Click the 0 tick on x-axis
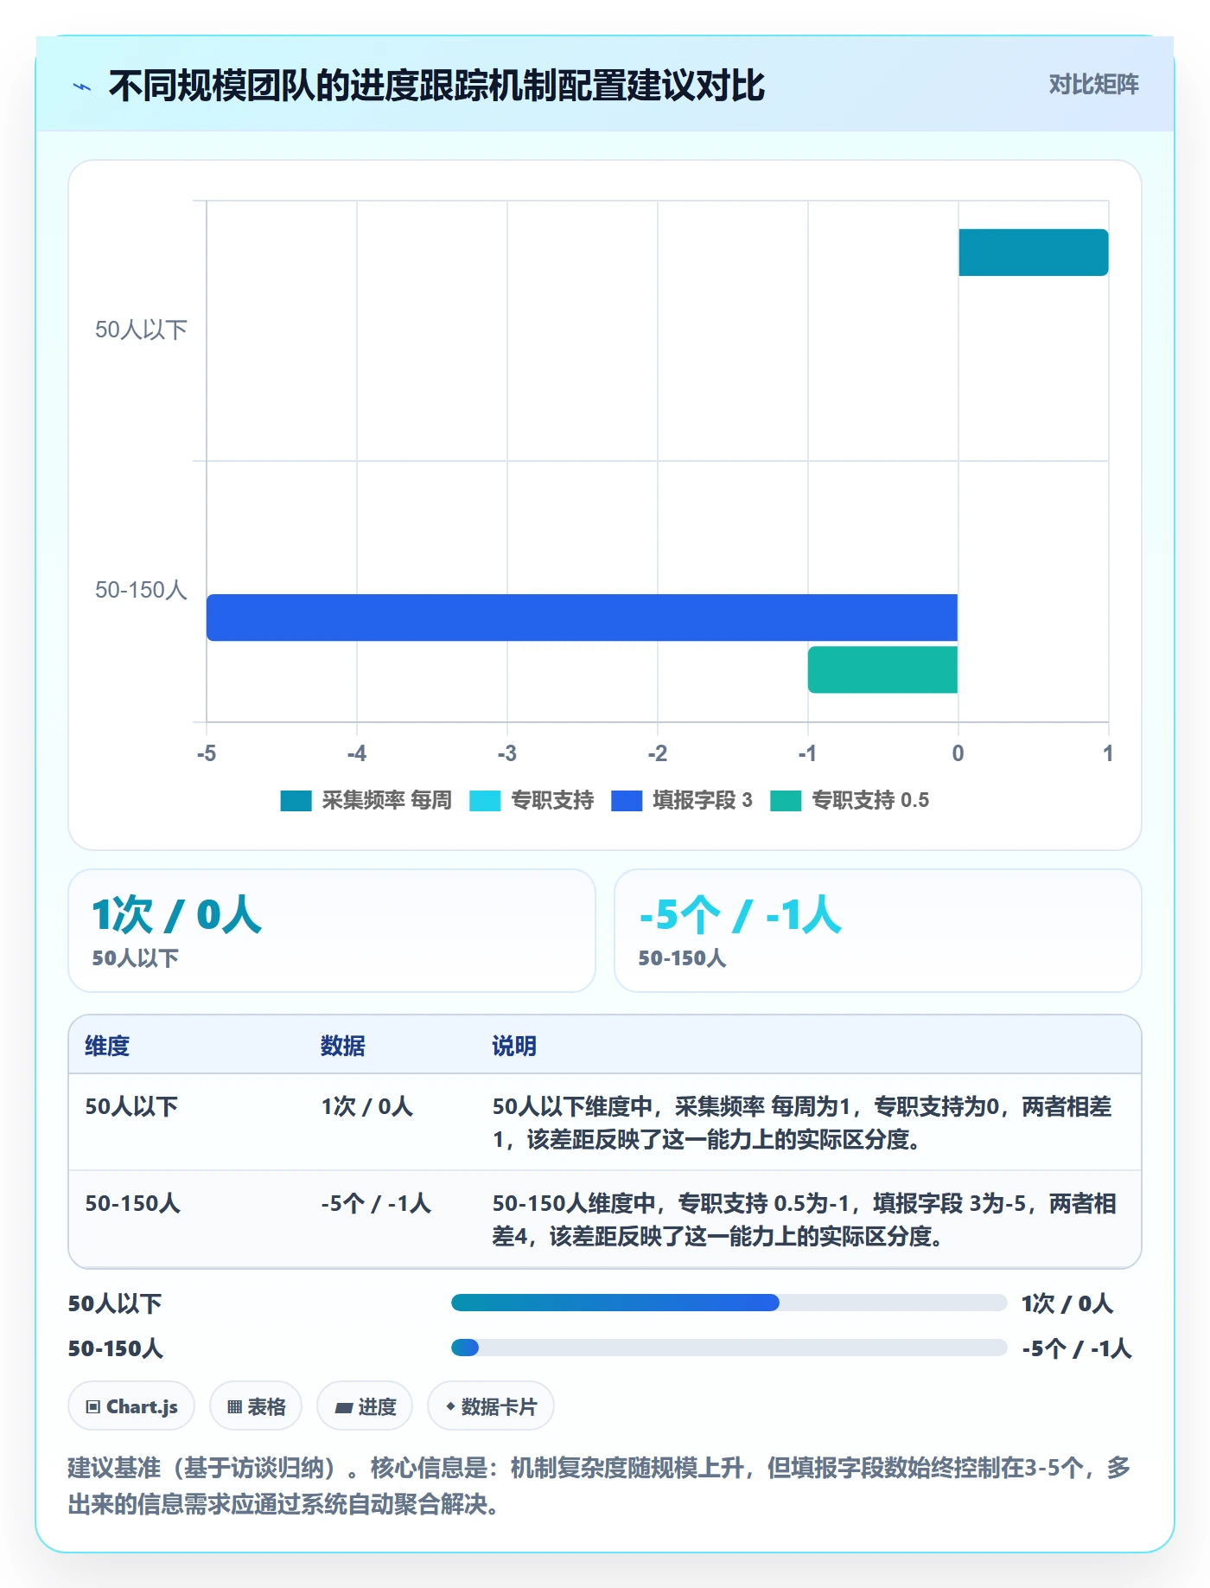The height and width of the screenshot is (1588, 1210). coord(958,753)
